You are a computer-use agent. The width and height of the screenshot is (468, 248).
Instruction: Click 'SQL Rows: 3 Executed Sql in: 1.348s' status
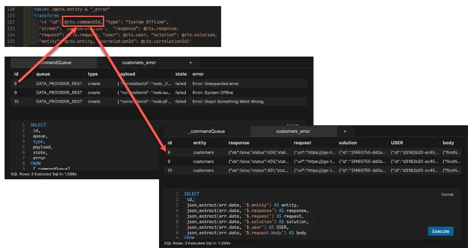197,243
